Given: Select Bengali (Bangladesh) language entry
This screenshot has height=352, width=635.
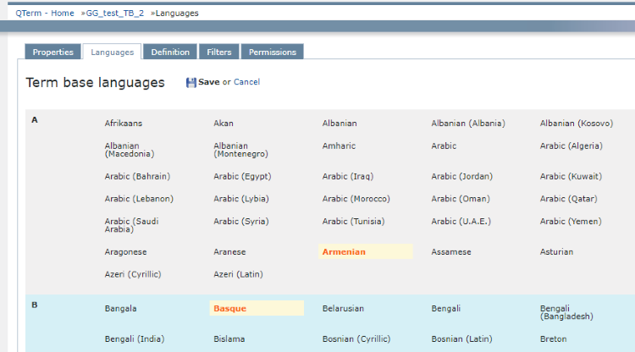Looking at the screenshot, I should [566, 312].
